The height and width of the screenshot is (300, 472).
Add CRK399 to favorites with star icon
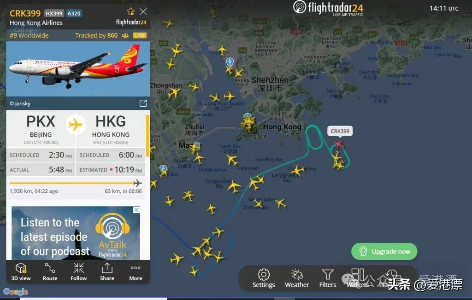(130, 12)
